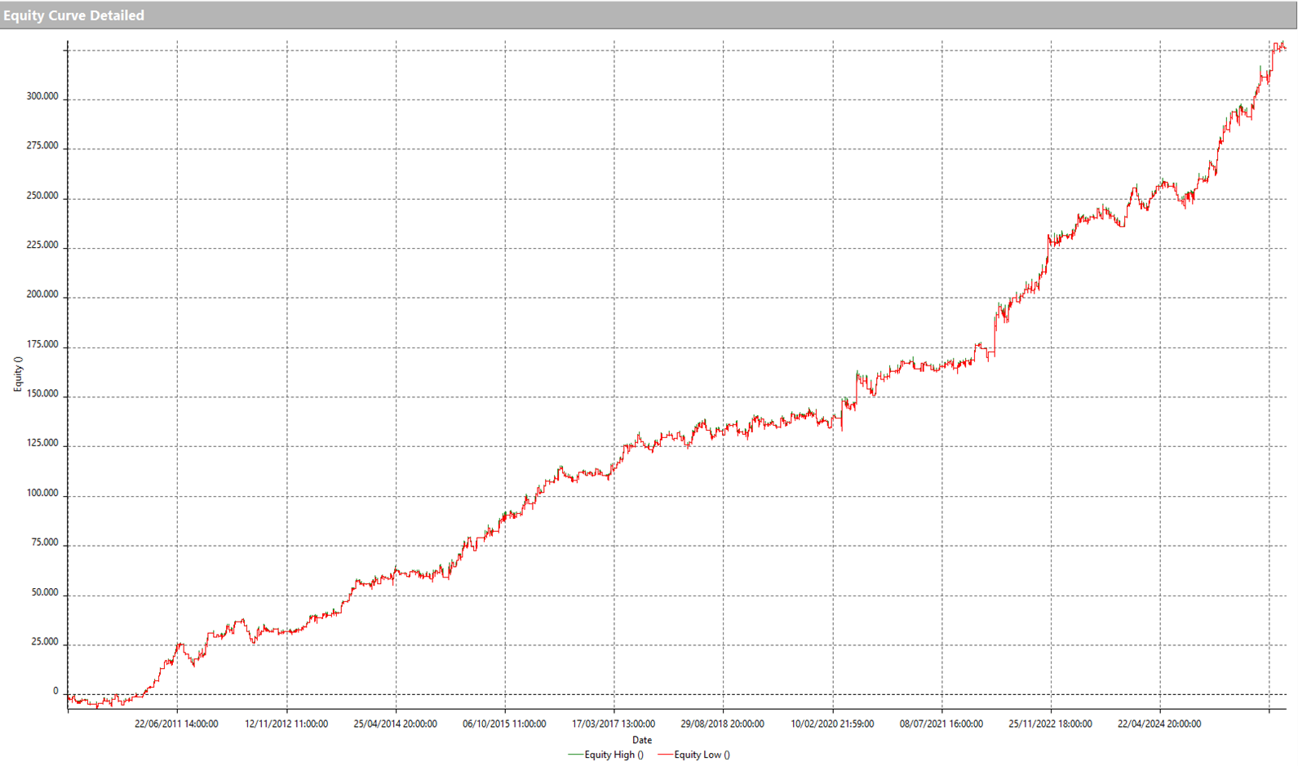Click the 08/07/2021 16:00:00 date label
The width and height of the screenshot is (1298, 766).
pos(941,724)
